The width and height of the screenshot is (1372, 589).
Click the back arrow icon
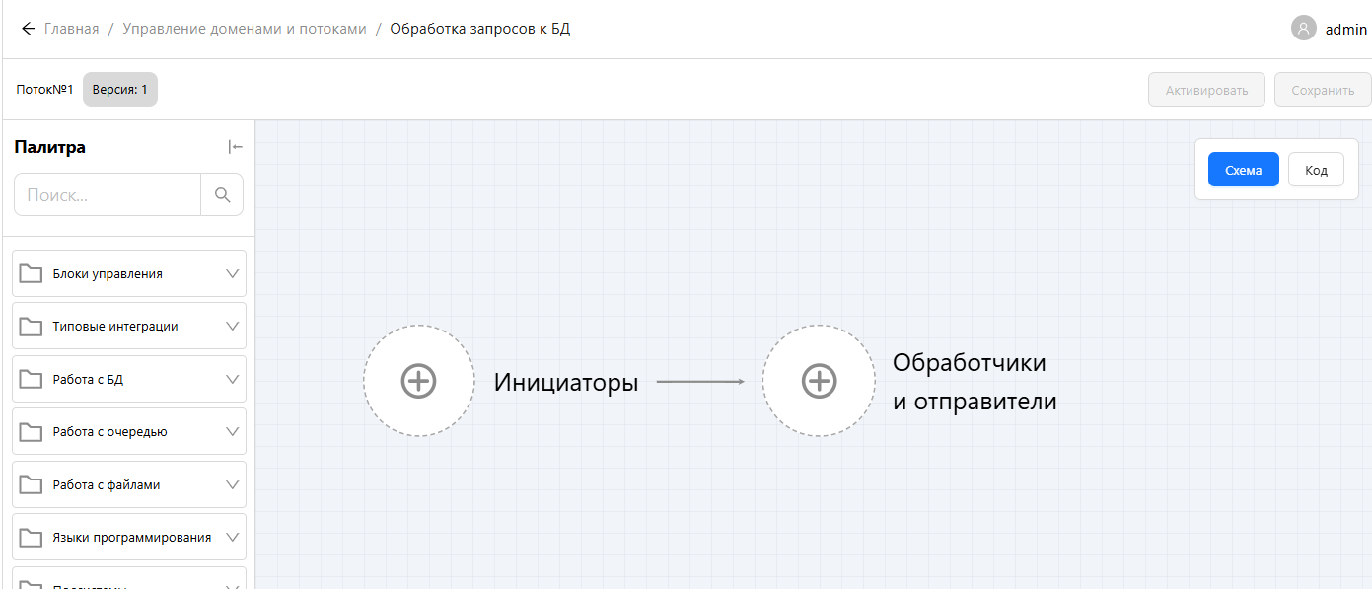coord(28,29)
